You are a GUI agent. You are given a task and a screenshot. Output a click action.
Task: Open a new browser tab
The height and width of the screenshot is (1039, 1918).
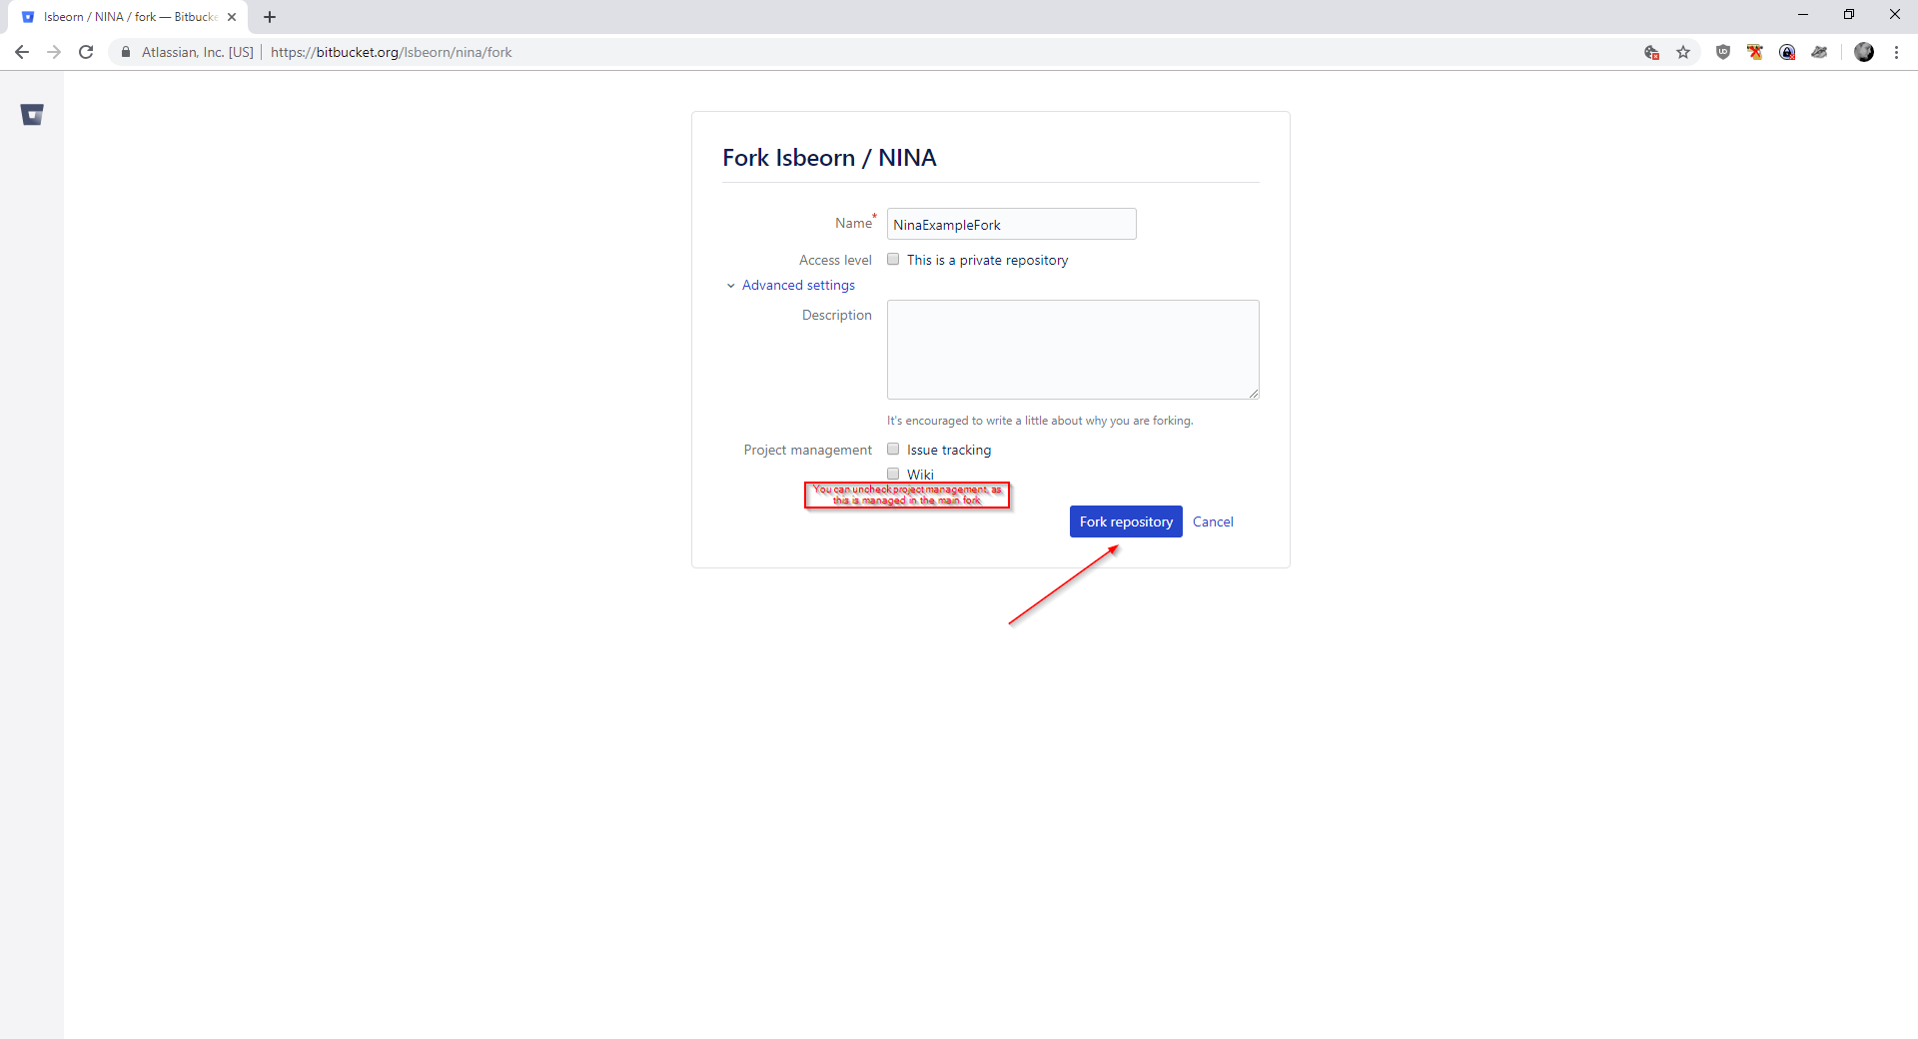[x=270, y=17]
